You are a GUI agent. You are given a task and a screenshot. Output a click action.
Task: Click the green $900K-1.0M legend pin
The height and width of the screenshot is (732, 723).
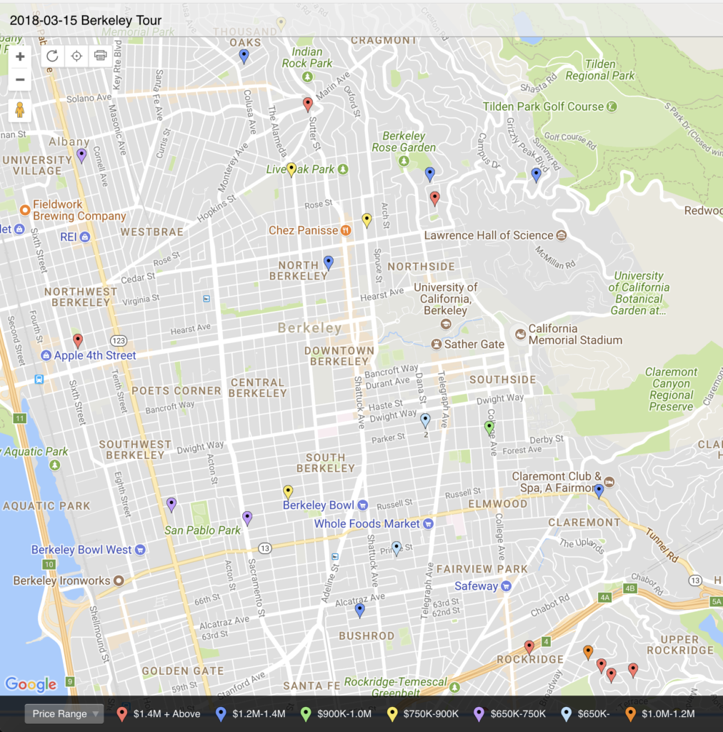pyautogui.click(x=306, y=714)
